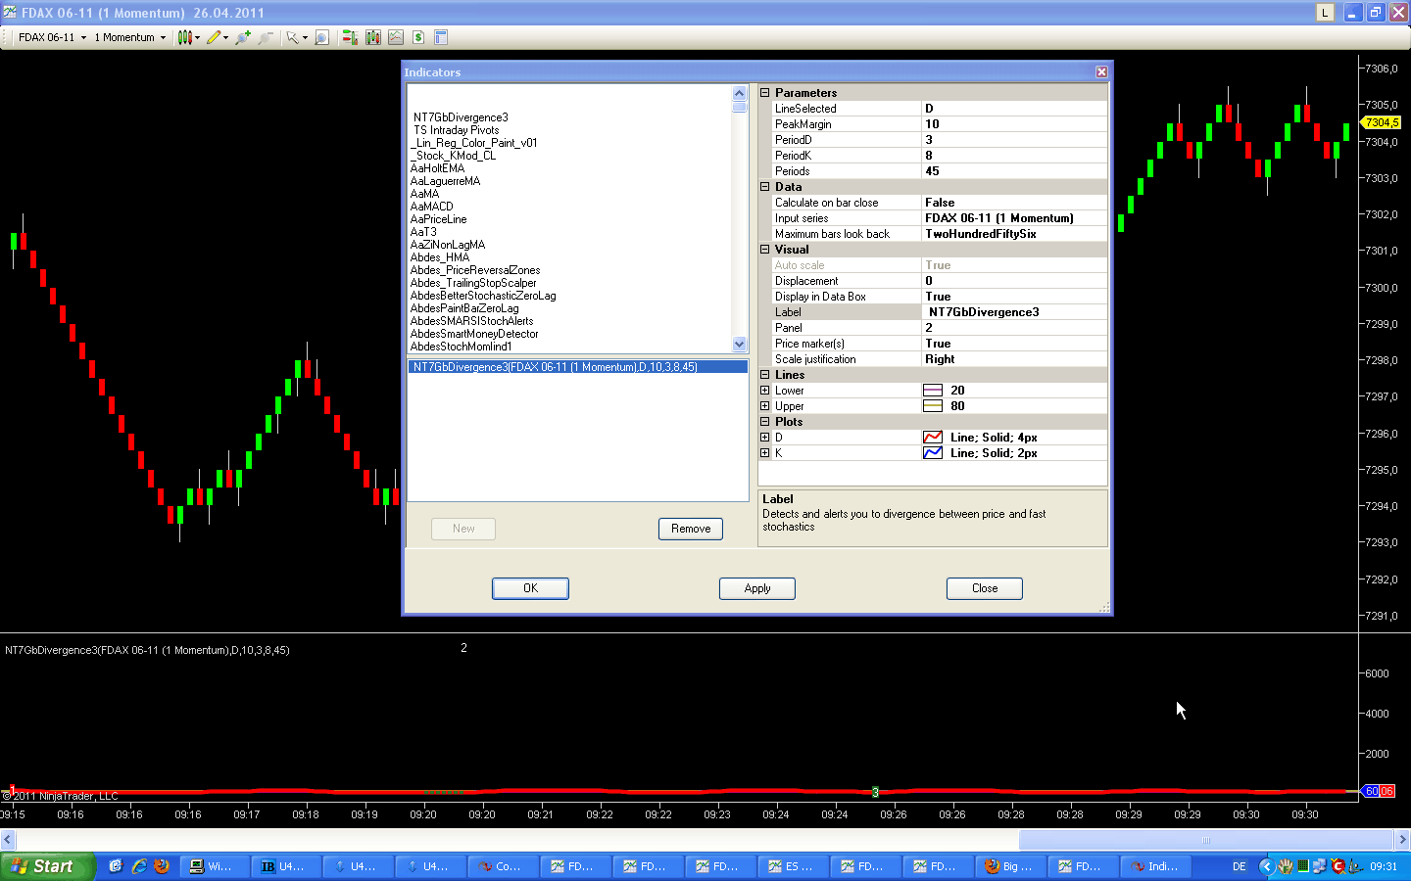Switch to the 'Big ...' Firefox taskbar window
Viewport: 1411px width, 881px height.
click(1010, 866)
